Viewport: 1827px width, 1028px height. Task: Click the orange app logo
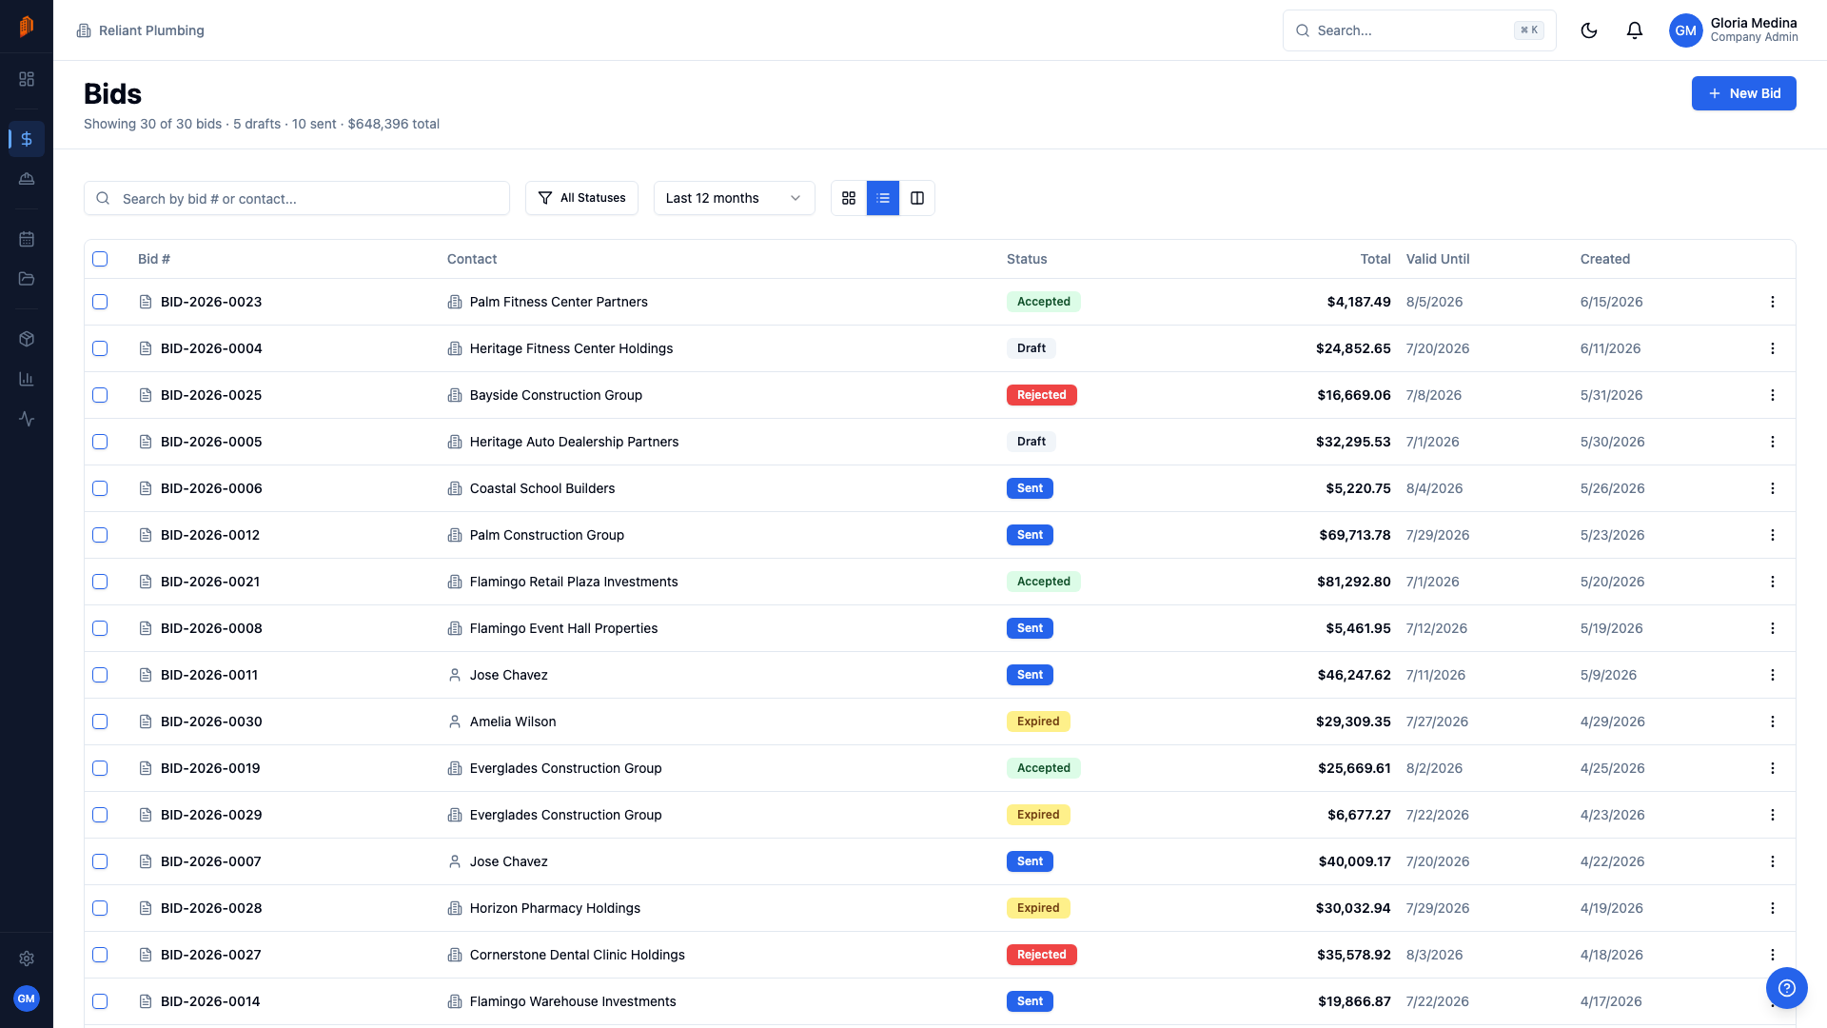pyautogui.click(x=27, y=26)
